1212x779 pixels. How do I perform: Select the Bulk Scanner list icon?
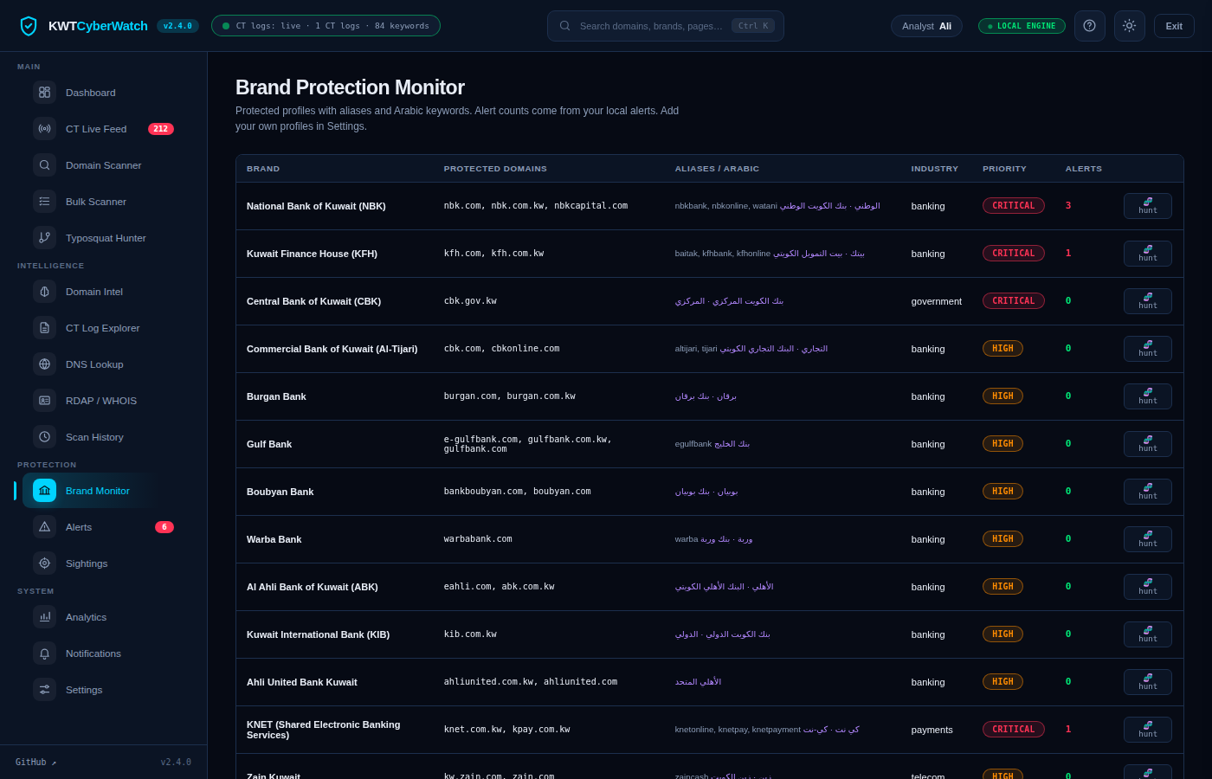coord(44,202)
